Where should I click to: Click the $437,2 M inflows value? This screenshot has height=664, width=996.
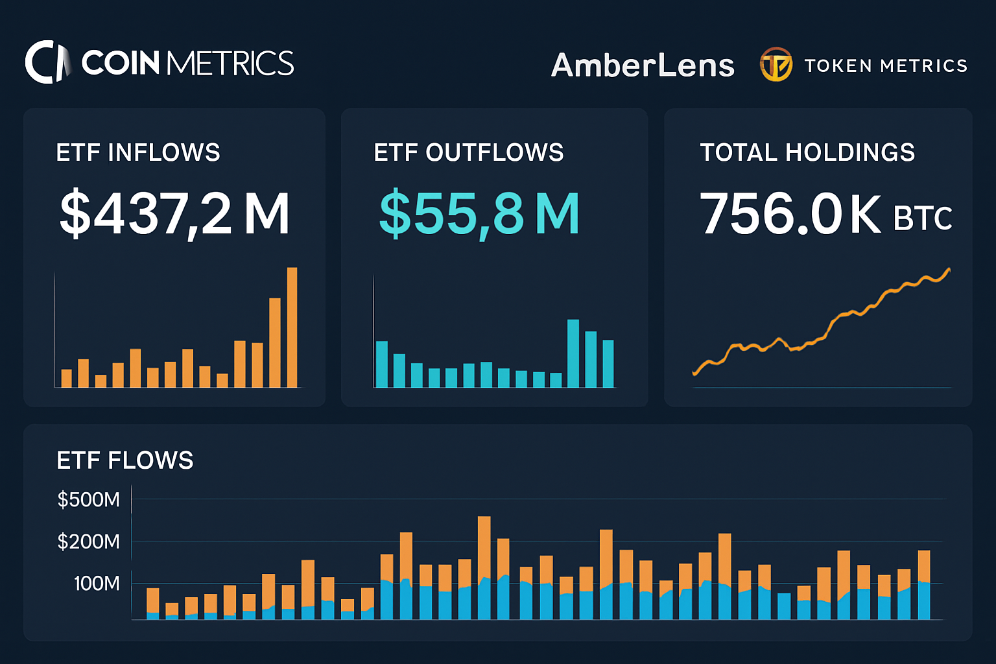click(174, 213)
